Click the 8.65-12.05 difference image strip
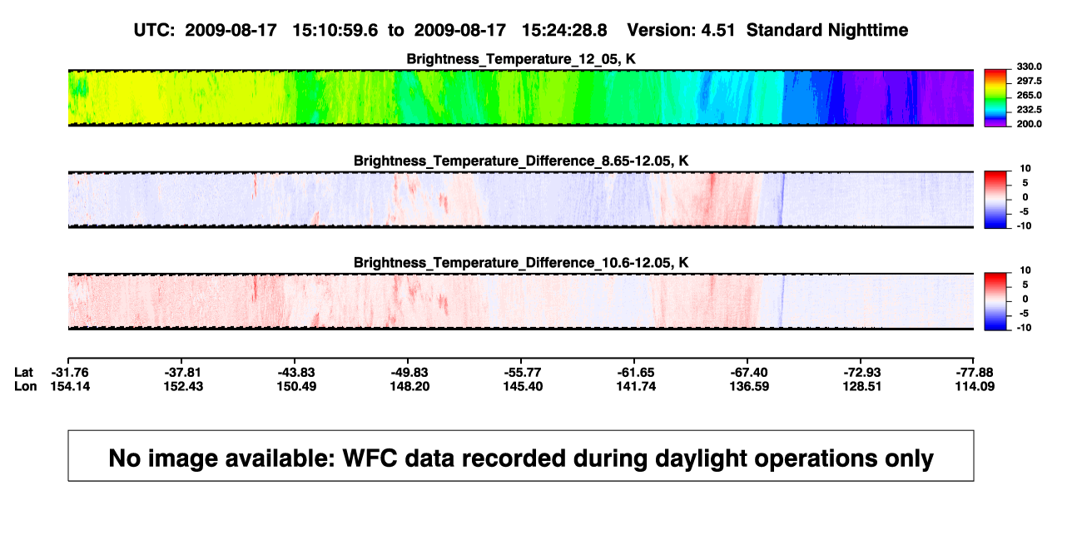This screenshot has width=1082, height=555. [520, 200]
